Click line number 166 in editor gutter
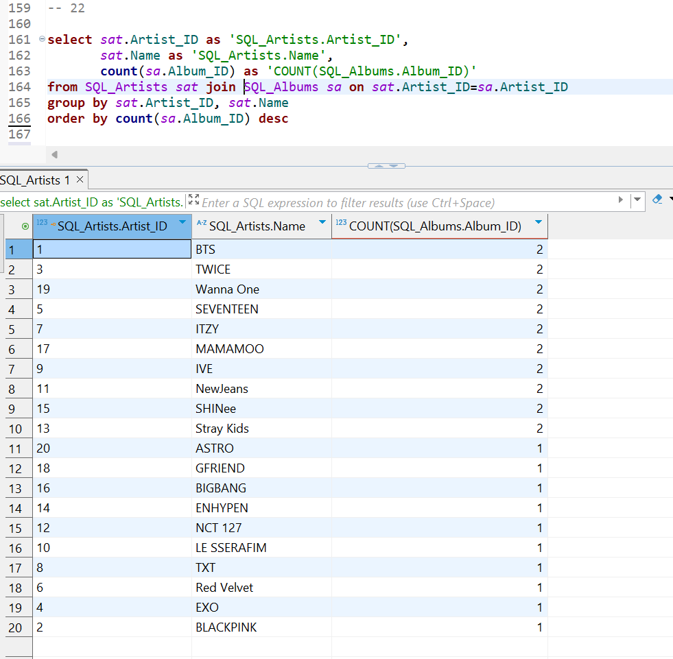 [x=20, y=119]
